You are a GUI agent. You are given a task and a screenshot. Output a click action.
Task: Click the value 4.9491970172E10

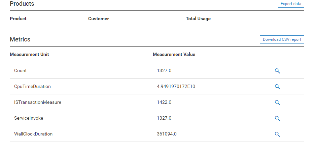[176, 87]
